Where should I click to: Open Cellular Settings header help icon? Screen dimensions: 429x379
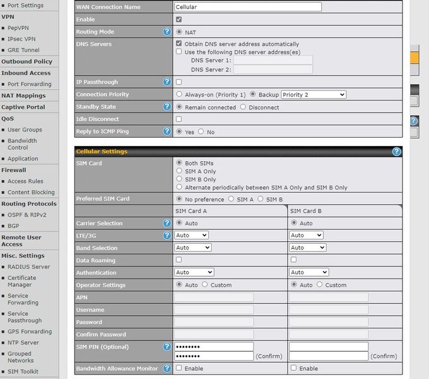pos(396,152)
